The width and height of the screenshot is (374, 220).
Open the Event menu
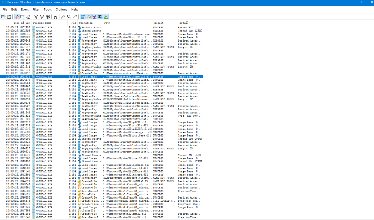[x=25, y=10]
